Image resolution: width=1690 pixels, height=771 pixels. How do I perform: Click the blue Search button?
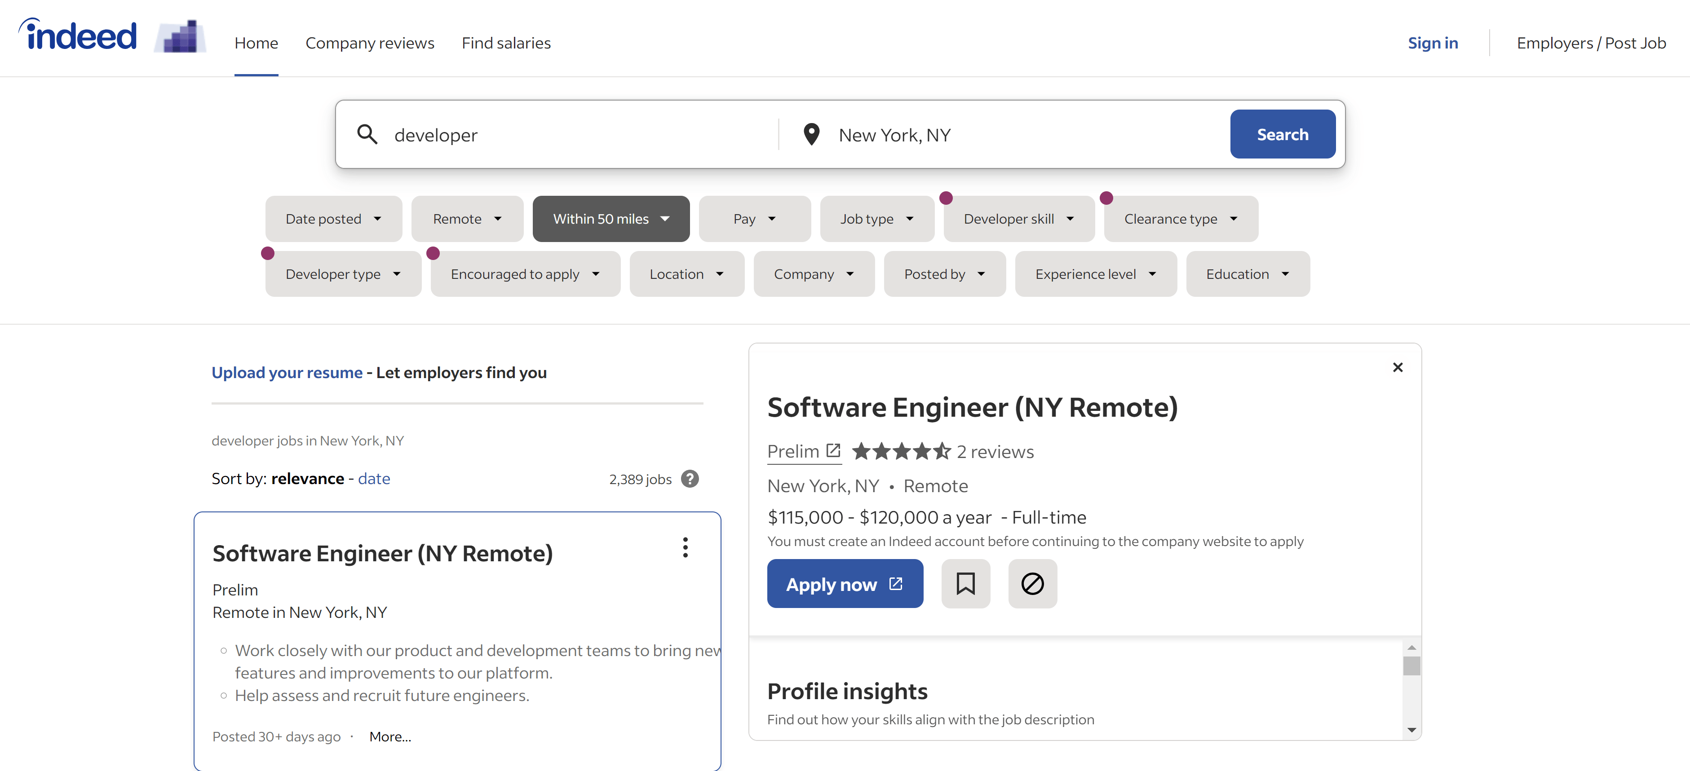click(1283, 134)
